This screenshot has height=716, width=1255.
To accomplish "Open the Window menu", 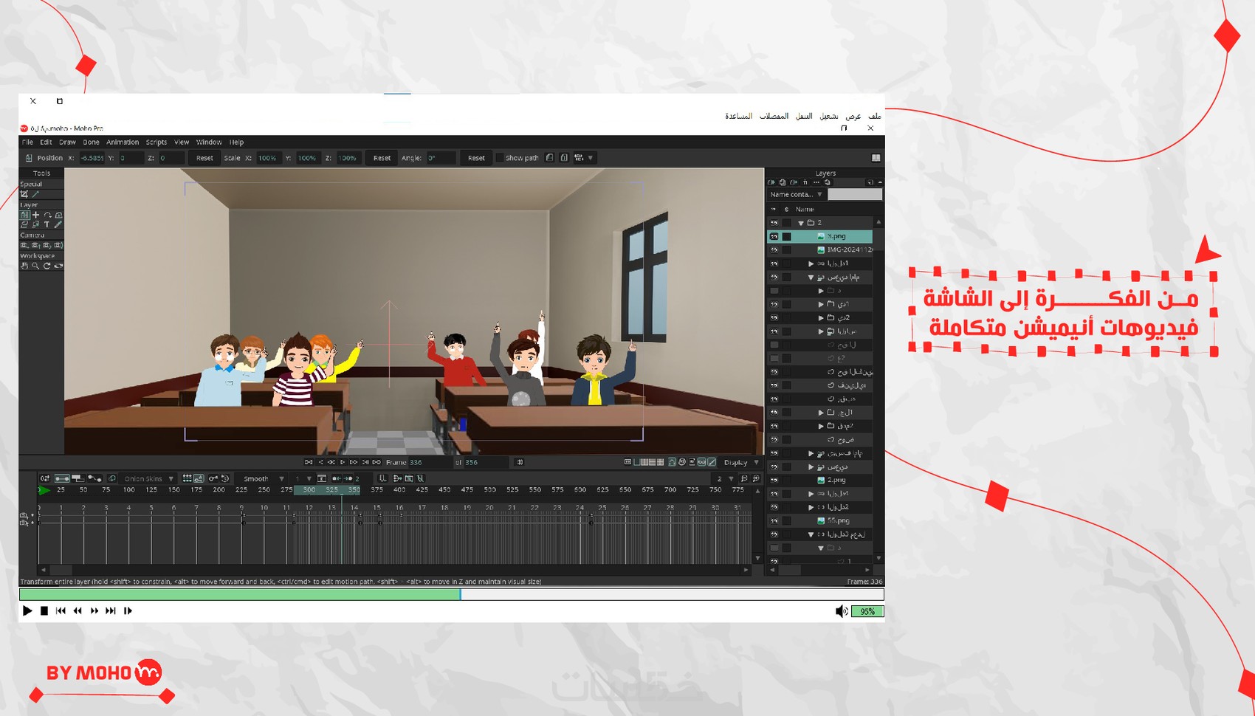I will [x=209, y=142].
